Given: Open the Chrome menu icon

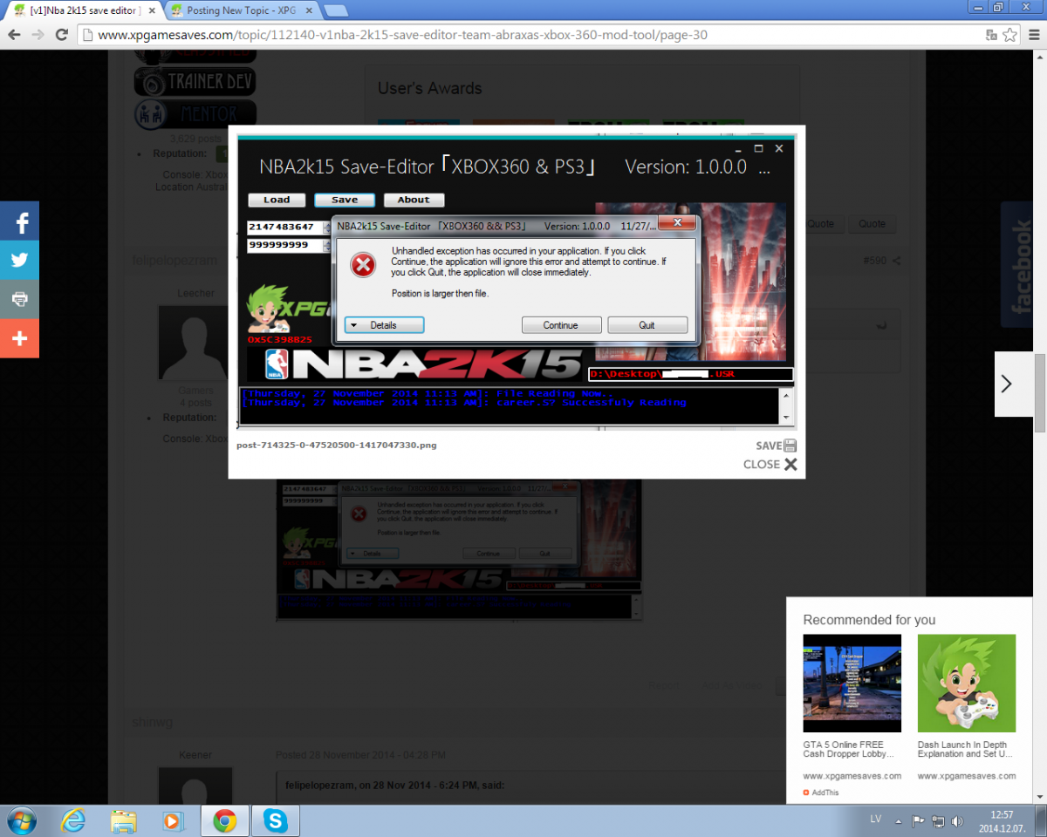Looking at the screenshot, I should pos(1032,35).
